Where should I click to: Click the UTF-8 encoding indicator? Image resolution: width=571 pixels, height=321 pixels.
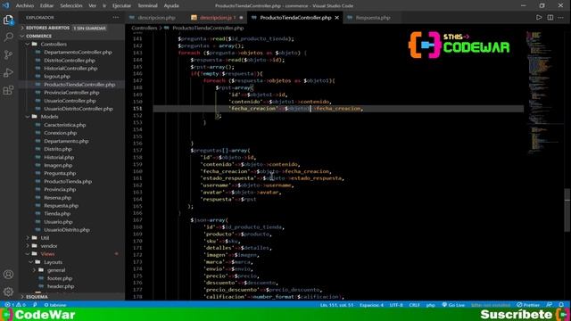(396, 305)
